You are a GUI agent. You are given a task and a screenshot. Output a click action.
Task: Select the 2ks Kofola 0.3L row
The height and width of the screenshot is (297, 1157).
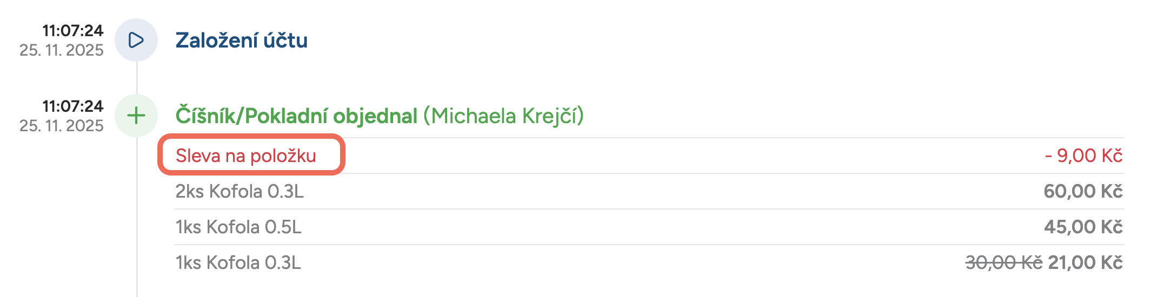pyautogui.click(x=240, y=191)
